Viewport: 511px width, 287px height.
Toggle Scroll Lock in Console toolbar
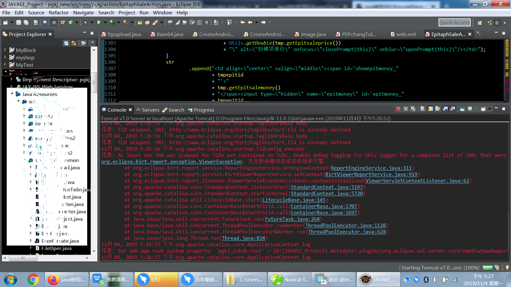pyautogui.click(x=431, y=109)
